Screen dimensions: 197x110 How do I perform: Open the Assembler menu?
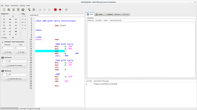14,5
